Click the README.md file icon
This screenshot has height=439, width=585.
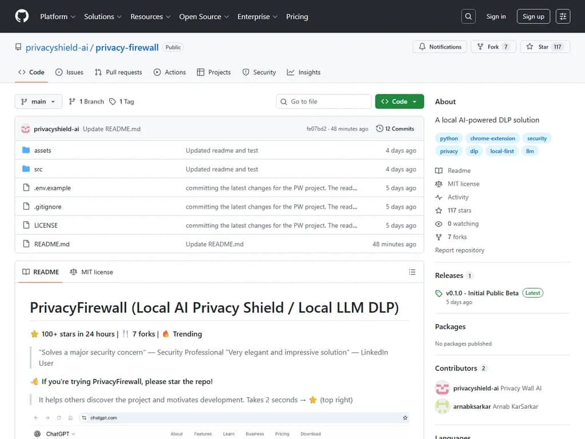click(25, 244)
